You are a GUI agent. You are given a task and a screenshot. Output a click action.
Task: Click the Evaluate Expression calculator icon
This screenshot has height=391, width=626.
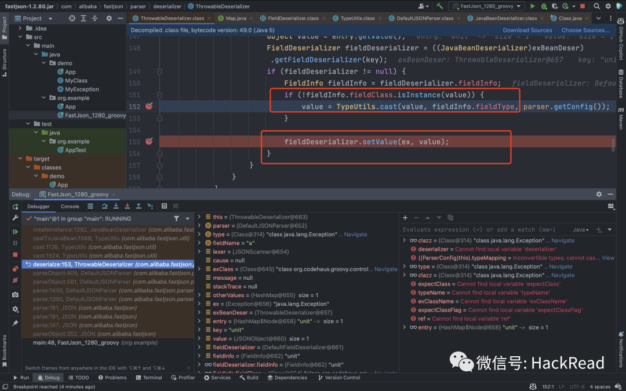(165, 206)
